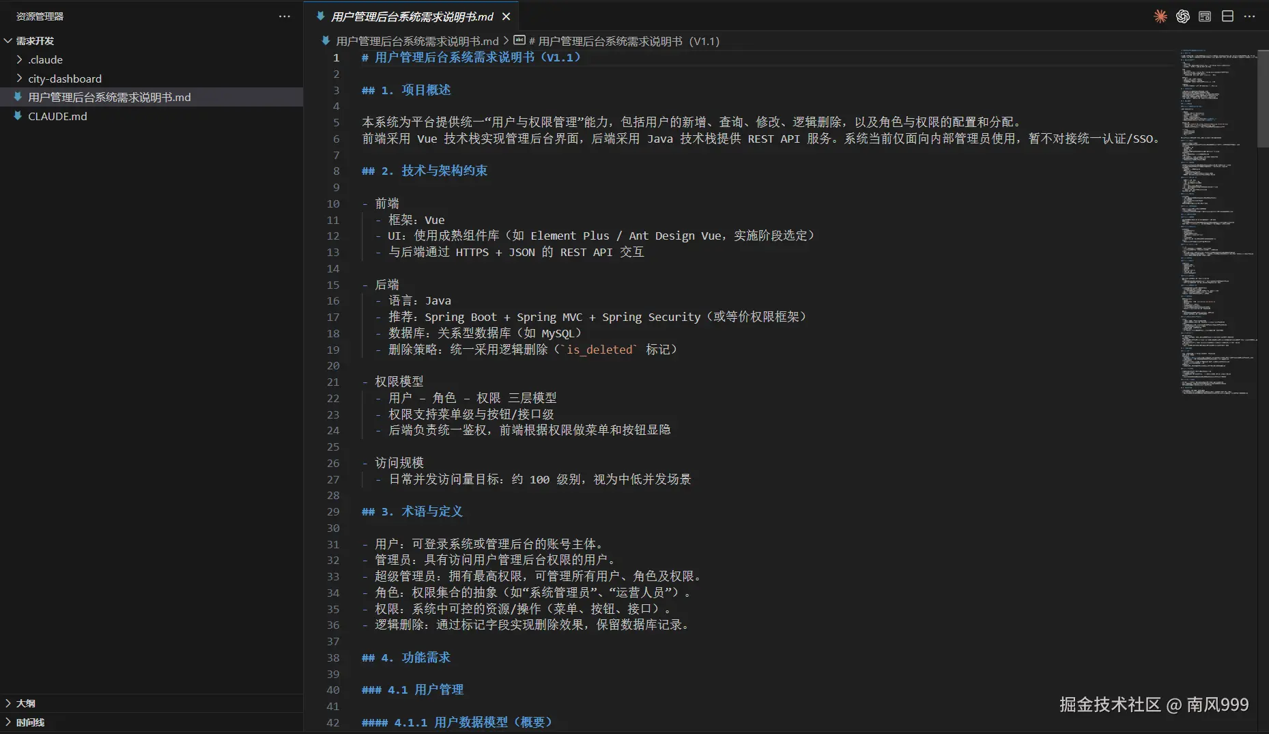Open the editor's More Actions ellipsis menu
Image resolution: width=1269 pixels, height=734 pixels.
pos(1250,16)
